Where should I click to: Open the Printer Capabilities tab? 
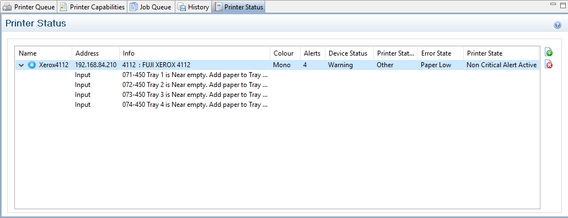[x=93, y=7]
